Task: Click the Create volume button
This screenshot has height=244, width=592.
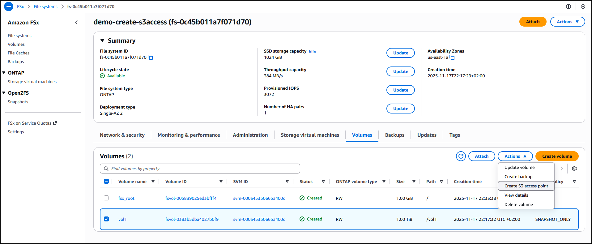Action: pos(556,156)
